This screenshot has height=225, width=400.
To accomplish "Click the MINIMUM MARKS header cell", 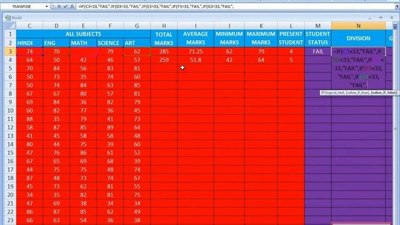I will click(x=229, y=38).
